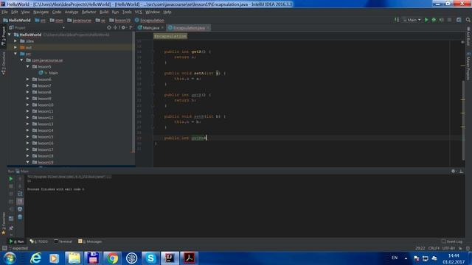Screen dimensions: 472x265
Task: Expand the lesson10 package
Action: pyautogui.click(x=28, y=105)
